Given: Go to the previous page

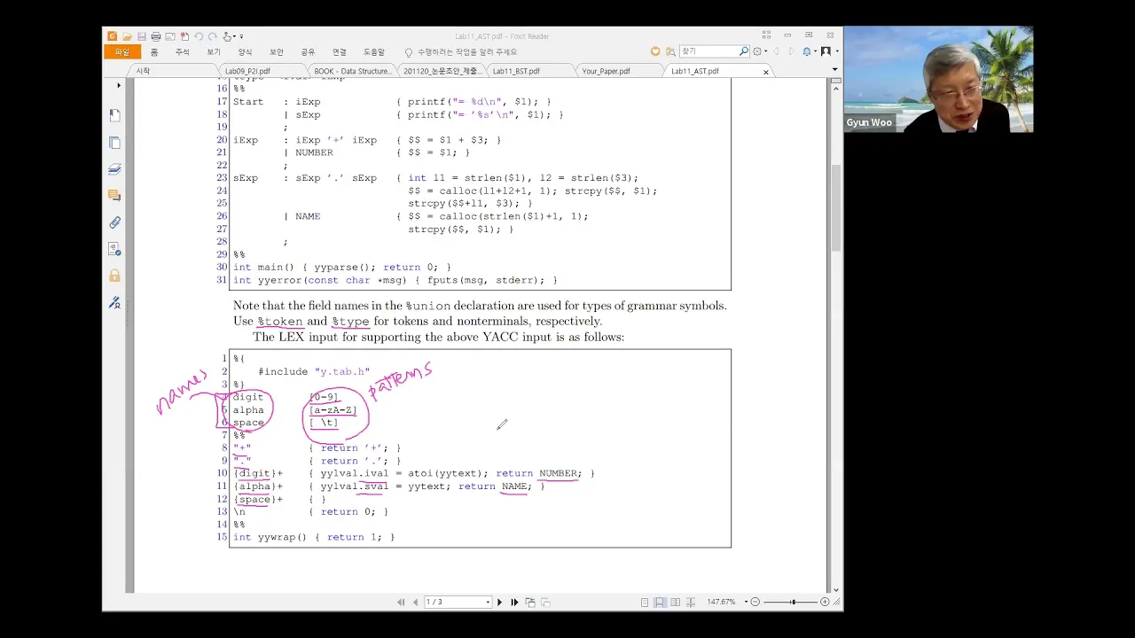Looking at the screenshot, I should click(x=415, y=603).
